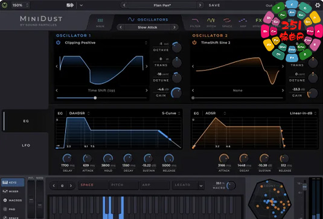Shift keyboard octave up with right arrow

click(71, 186)
